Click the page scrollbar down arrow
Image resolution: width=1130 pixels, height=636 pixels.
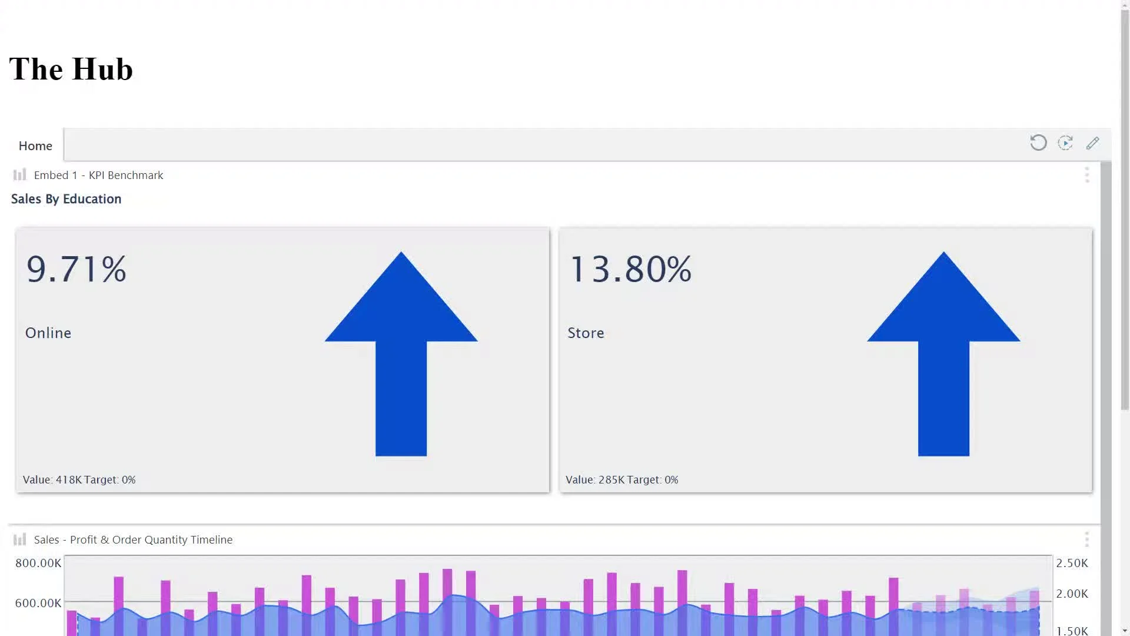click(x=1125, y=631)
